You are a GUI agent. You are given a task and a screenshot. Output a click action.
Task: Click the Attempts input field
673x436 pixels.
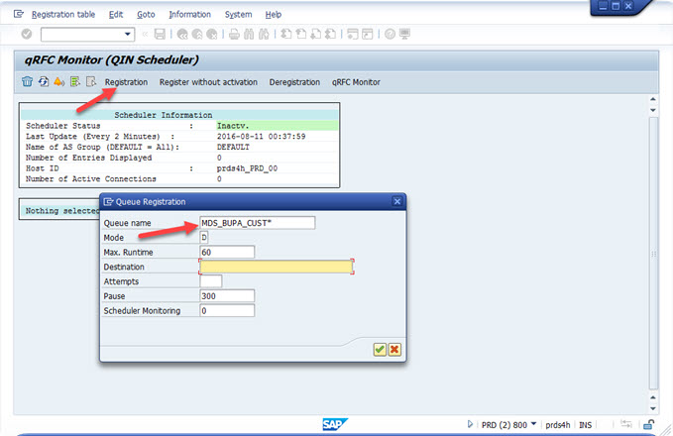211,281
